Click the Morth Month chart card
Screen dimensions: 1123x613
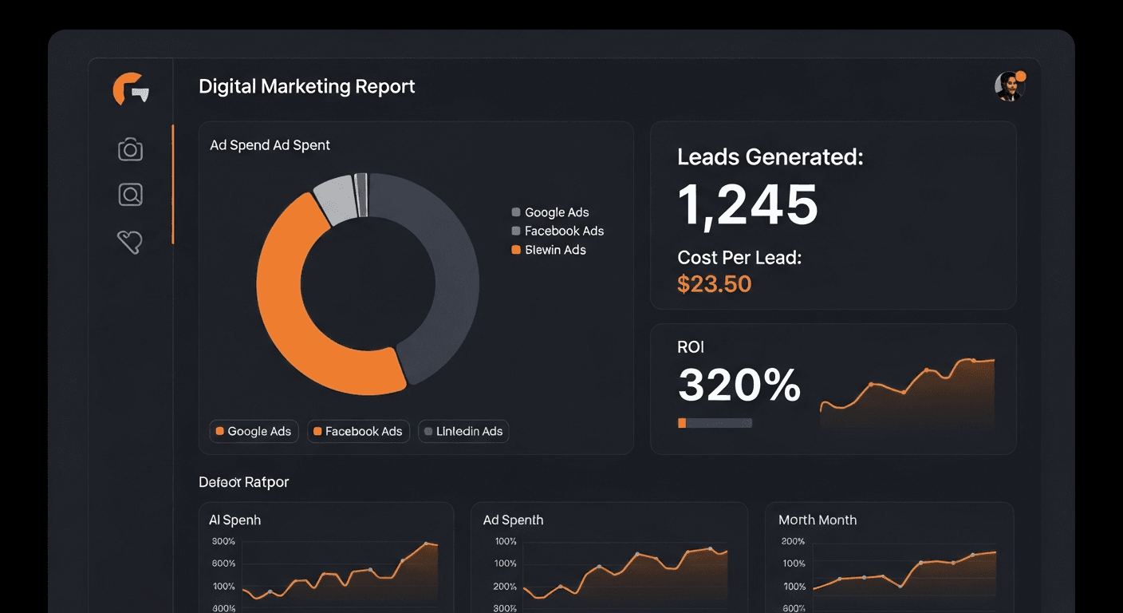pos(889,559)
